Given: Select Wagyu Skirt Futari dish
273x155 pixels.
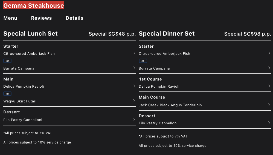Looking at the screenshot, I should pyautogui.click(x=20, y=101).
